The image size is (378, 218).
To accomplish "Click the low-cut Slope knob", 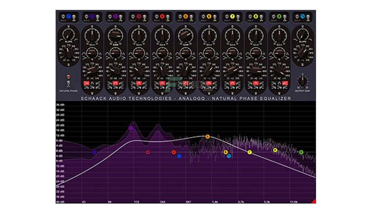I will point(68,34).
